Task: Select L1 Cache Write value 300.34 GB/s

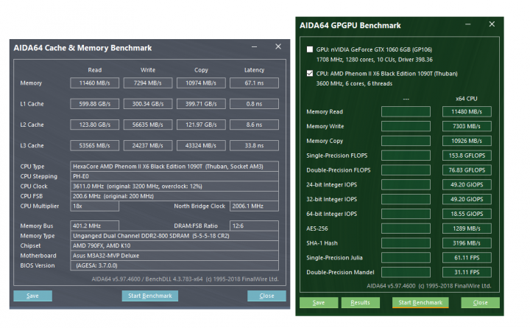Action: coord(148,104)
